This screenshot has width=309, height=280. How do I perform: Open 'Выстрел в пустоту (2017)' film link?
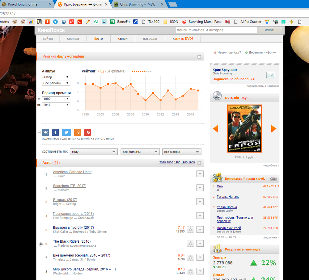point(73,228)
